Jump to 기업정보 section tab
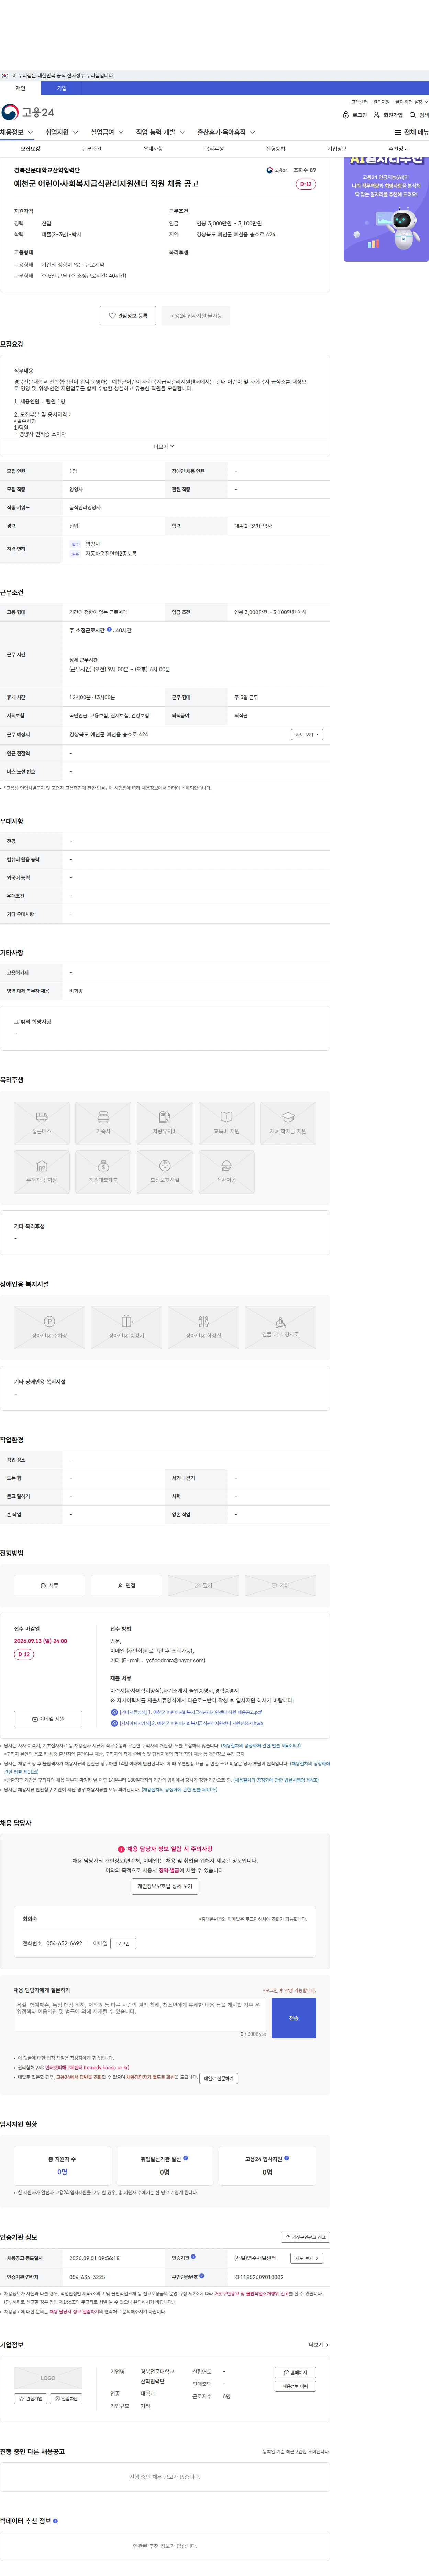Image resolution: width=429 pixels, height=2576 pixels. point(337,149)
